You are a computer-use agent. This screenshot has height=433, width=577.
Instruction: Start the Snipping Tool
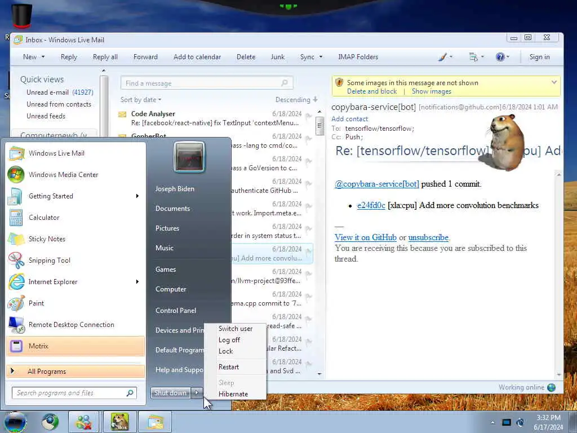(x=76, y=260)
